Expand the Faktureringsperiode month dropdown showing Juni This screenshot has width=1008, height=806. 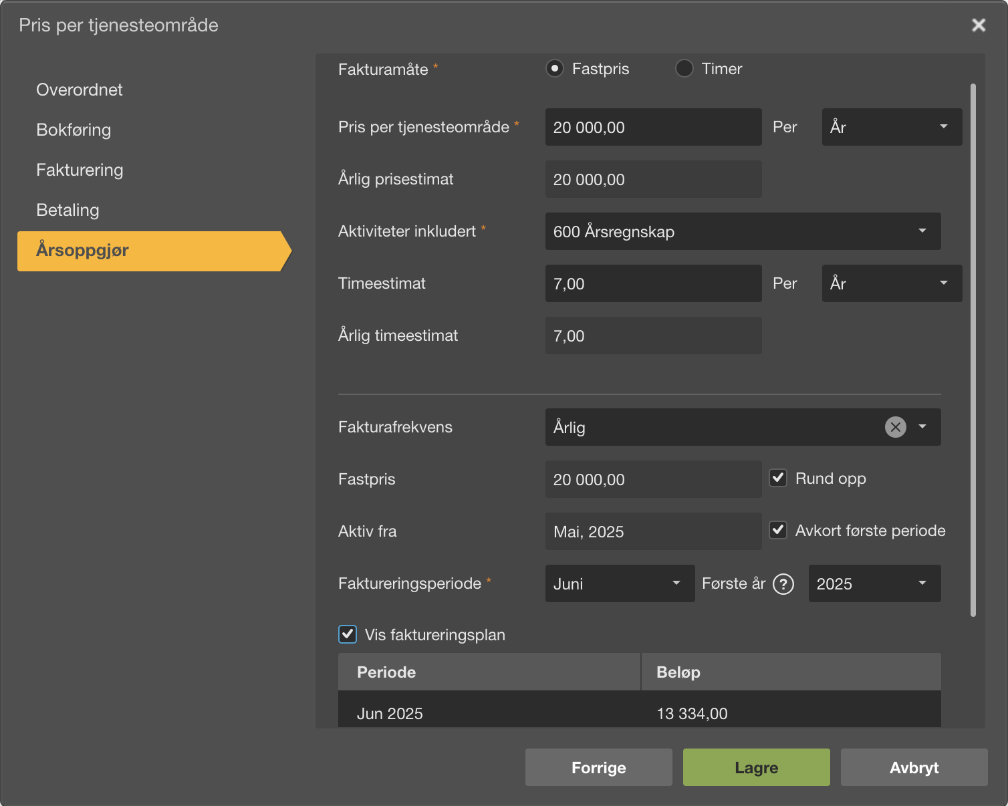[619, 583]
